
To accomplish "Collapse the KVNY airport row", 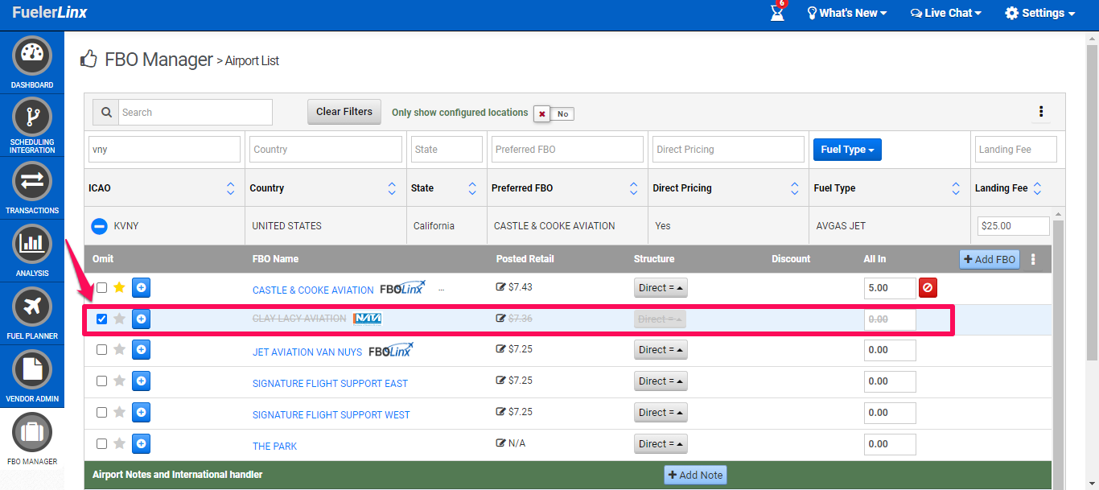I will (99, 226).
